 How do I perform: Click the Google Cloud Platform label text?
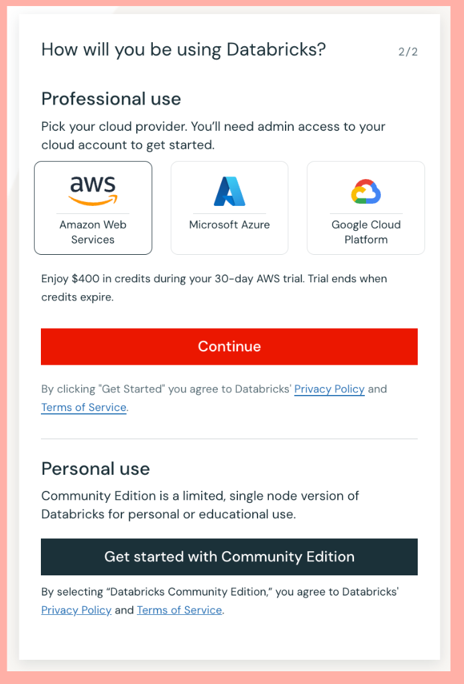coord(365,231)
